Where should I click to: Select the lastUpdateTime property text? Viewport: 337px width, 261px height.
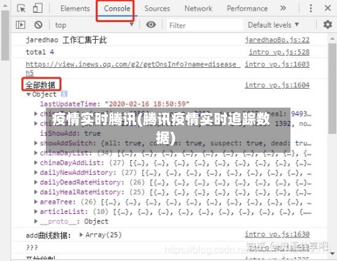pos(115,104)
